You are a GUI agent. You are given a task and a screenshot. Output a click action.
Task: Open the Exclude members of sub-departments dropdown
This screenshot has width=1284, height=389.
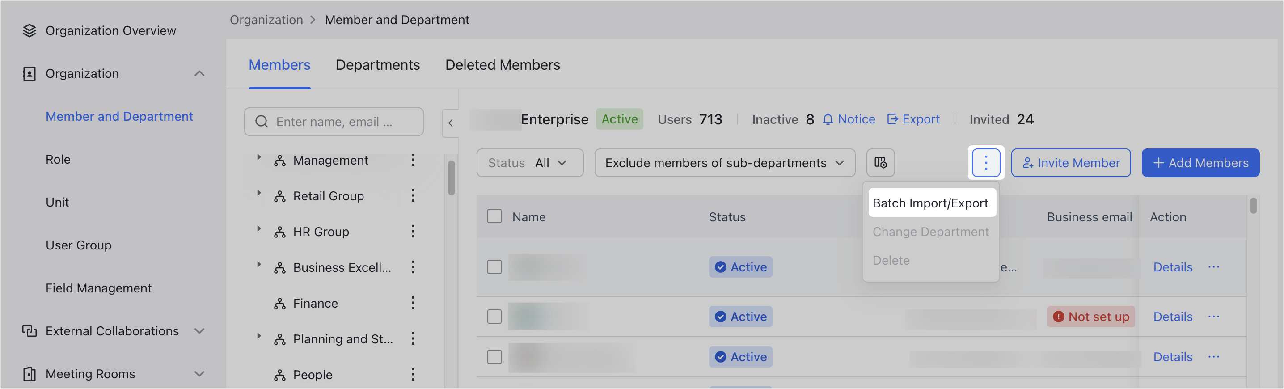(725, 163)
